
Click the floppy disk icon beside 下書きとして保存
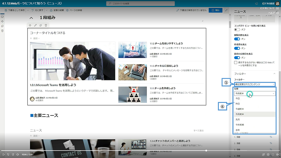click(6, 10)
